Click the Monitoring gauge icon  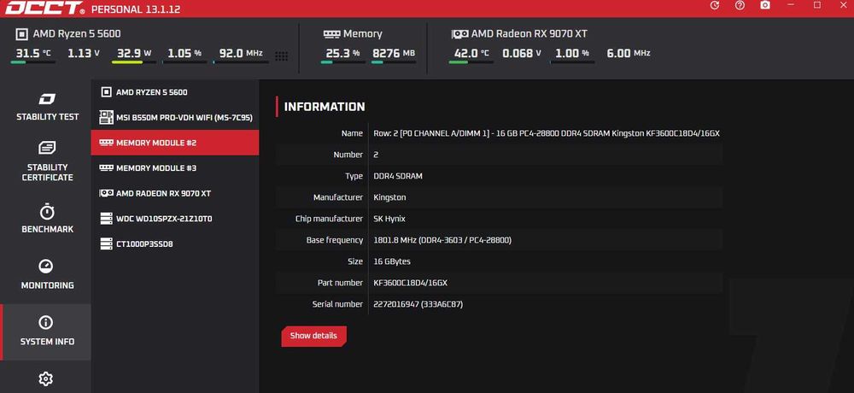pyautogui.click(x=46, y=266)
